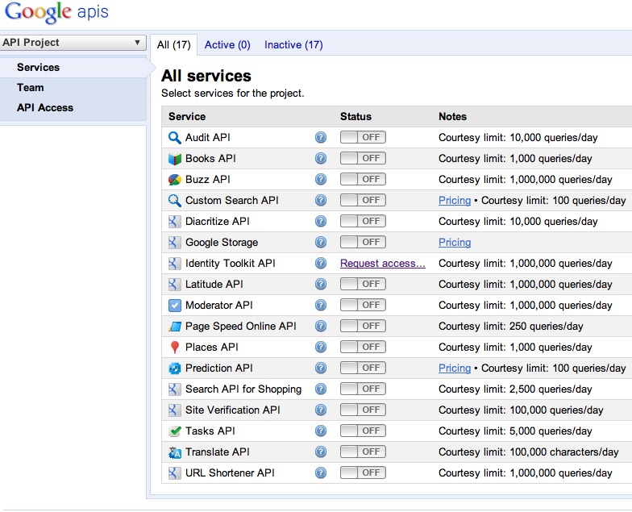This screenshot has height=512, width=632.
Task: Open Pricing link for Google Storage
Action: pos(455,242)
